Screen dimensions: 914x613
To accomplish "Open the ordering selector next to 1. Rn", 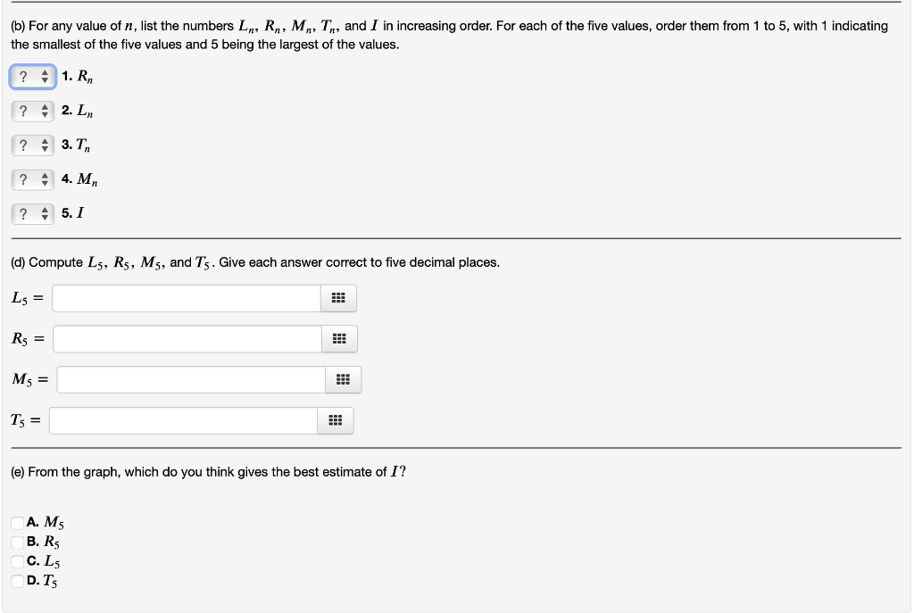I will click(x=32, y=77).
